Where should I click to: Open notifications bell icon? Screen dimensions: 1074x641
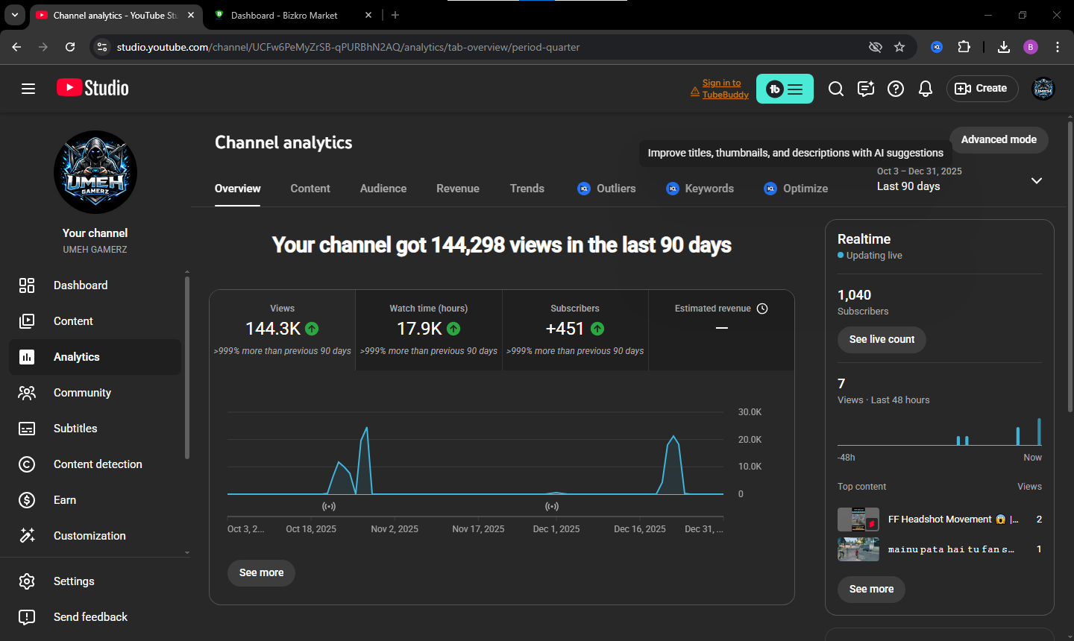coord(926,89)
